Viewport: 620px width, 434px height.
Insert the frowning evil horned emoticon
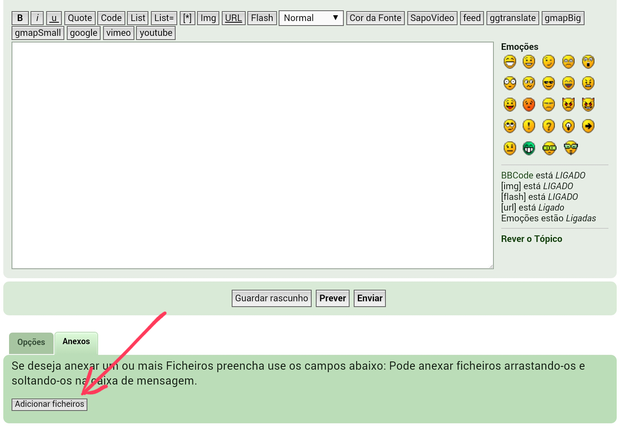click(x=568, y=105)
